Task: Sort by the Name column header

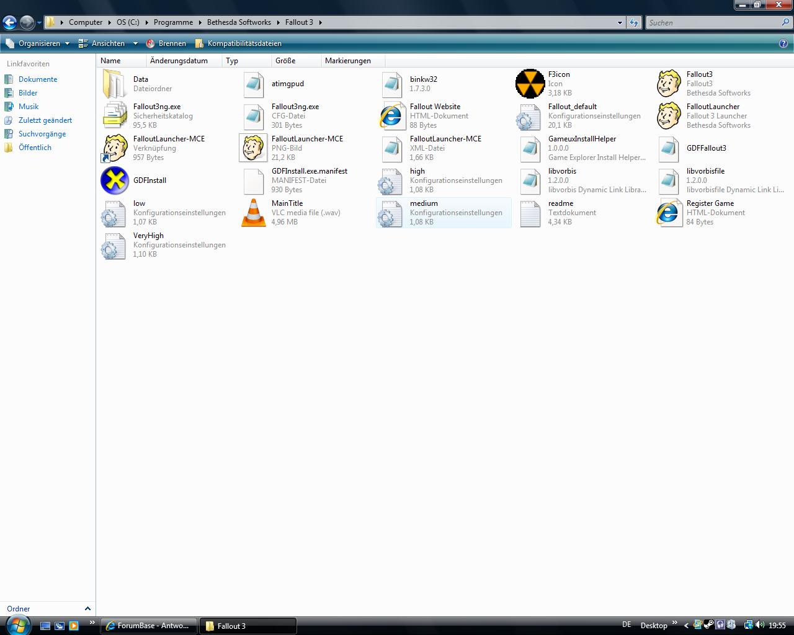Action: click(x=122, y=61)
